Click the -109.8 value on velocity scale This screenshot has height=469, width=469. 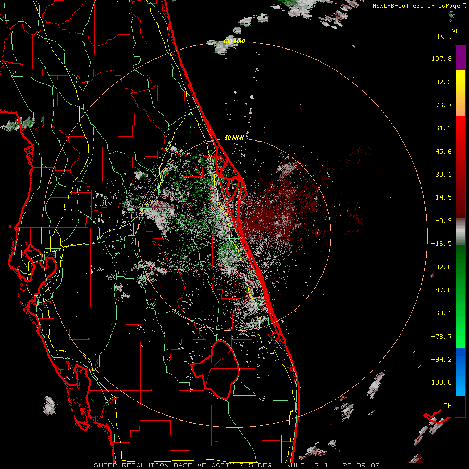click(x=439, y=382)
